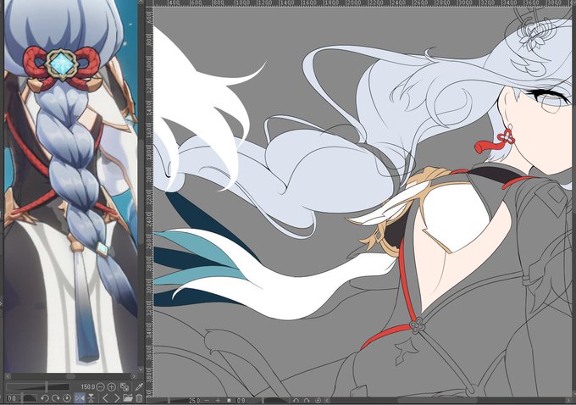Toggle horizontal flip in Sub View
This screenshot has width=576, height=405.
[80, 398]
